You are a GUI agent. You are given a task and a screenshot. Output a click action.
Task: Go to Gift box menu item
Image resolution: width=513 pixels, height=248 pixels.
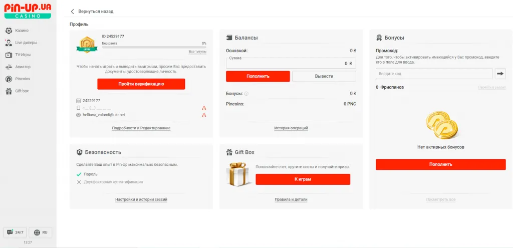[x=22, y=91]
